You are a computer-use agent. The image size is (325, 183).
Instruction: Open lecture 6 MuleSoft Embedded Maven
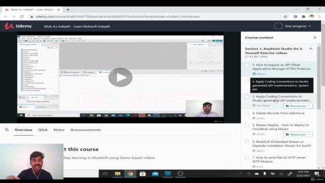[x=282, y=144]
